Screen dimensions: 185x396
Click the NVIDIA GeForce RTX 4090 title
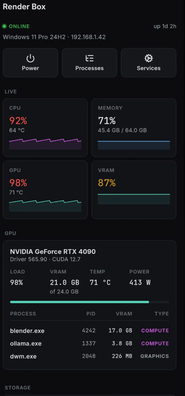[53, 252]
